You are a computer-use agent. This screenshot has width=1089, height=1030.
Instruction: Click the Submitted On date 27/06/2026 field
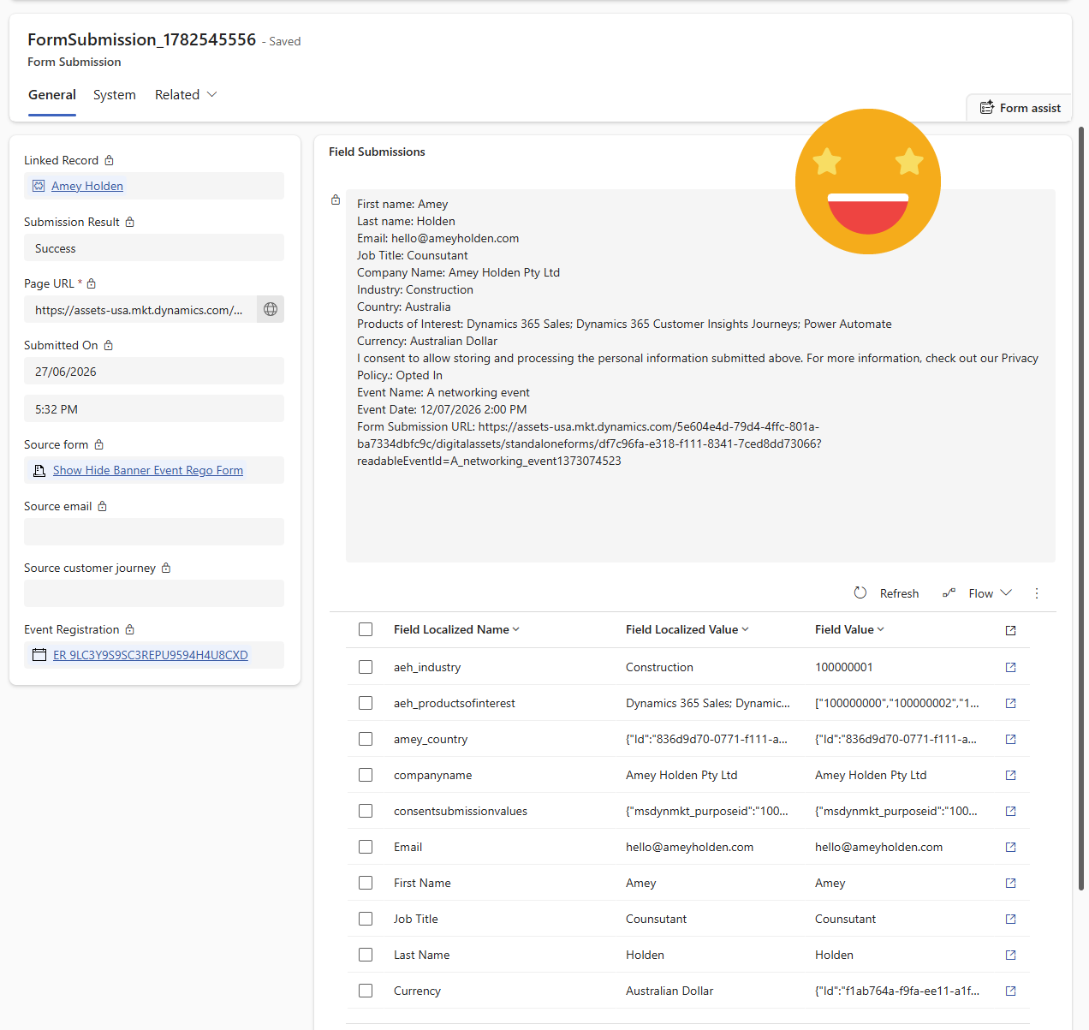(154, 371)
